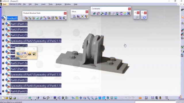Open the Formula f(x) tool
184x103 pixels.
pyautogui.click(x=44, y=98)
